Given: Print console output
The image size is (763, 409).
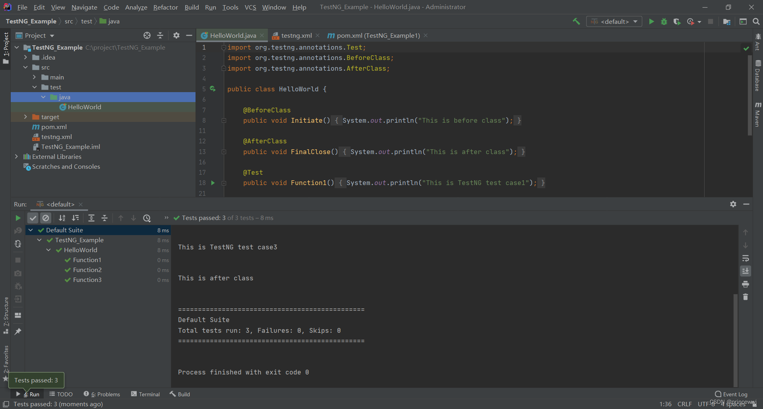Looking at the screenshot, I should [746, 284].
